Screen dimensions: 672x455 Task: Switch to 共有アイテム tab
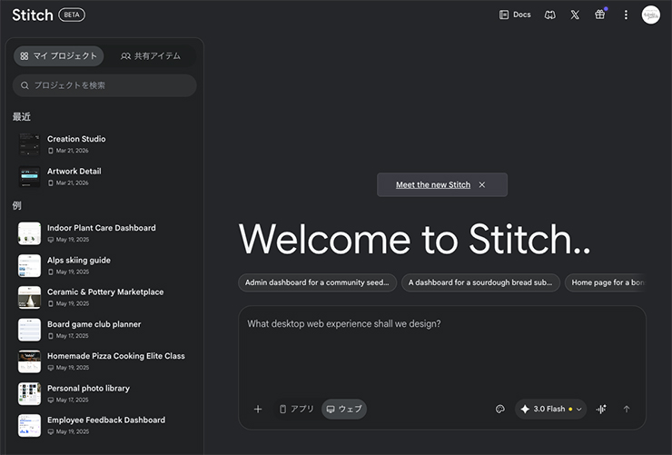point(151,56)
